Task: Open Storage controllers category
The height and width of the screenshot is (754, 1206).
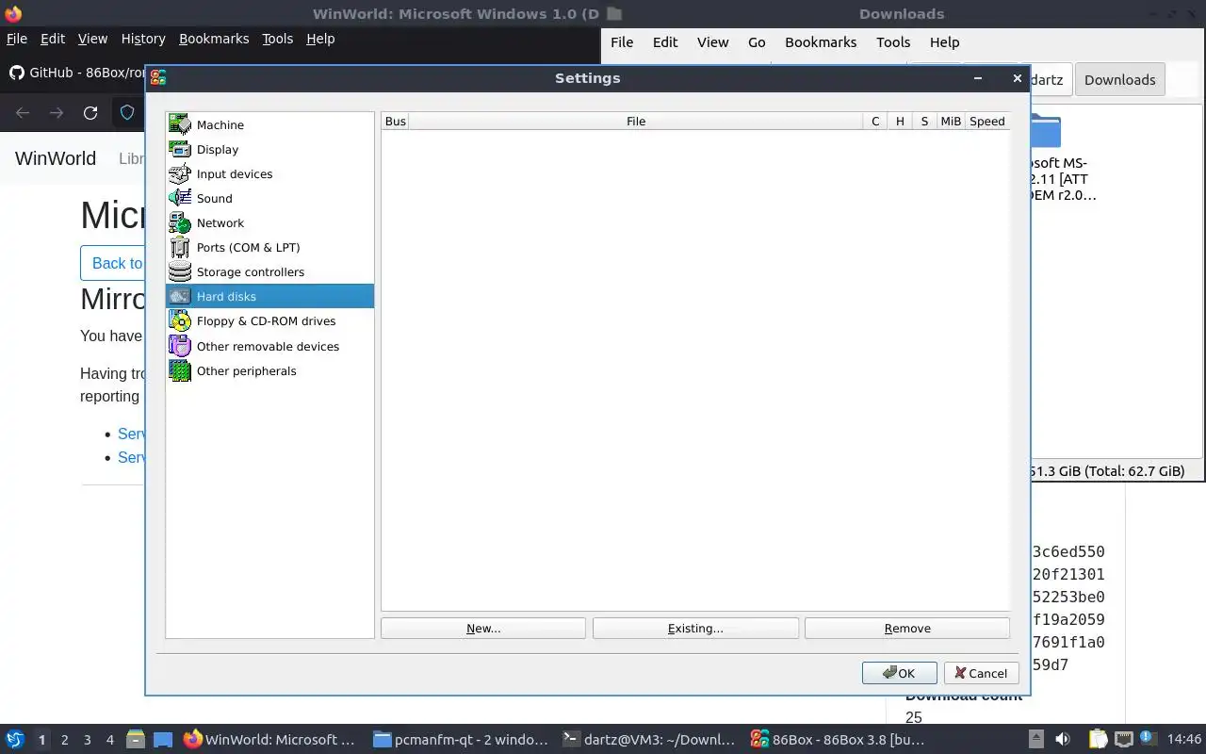Action: 269,271
